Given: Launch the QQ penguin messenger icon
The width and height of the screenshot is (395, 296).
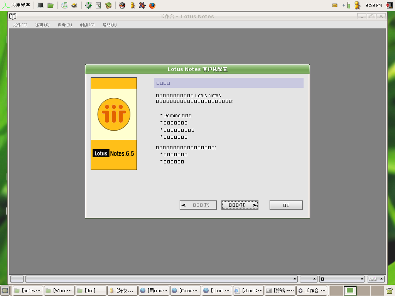Looking at the screenshot, I should click(122, 5).
